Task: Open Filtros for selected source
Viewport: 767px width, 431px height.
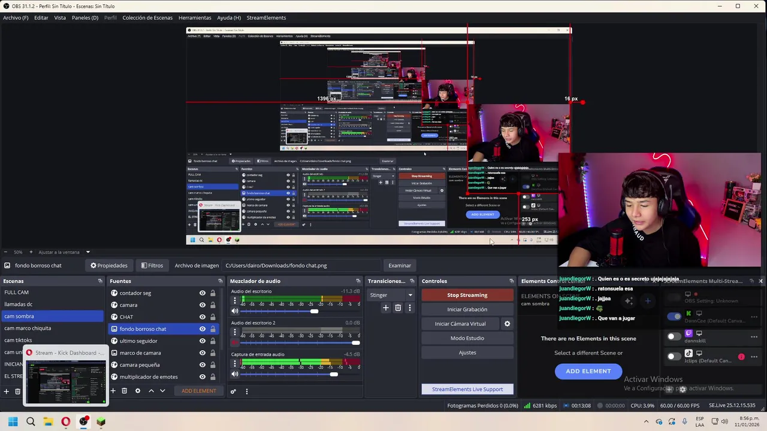Action: tap(152, 266)
